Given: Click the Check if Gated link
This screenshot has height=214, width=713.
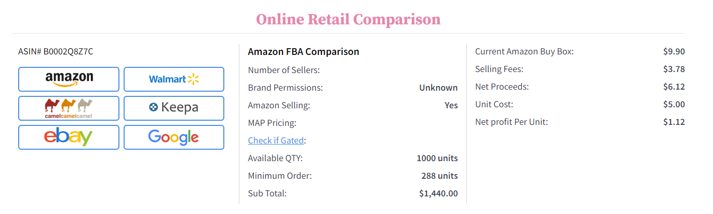Looking at the screenshot, I should [276, 140].
